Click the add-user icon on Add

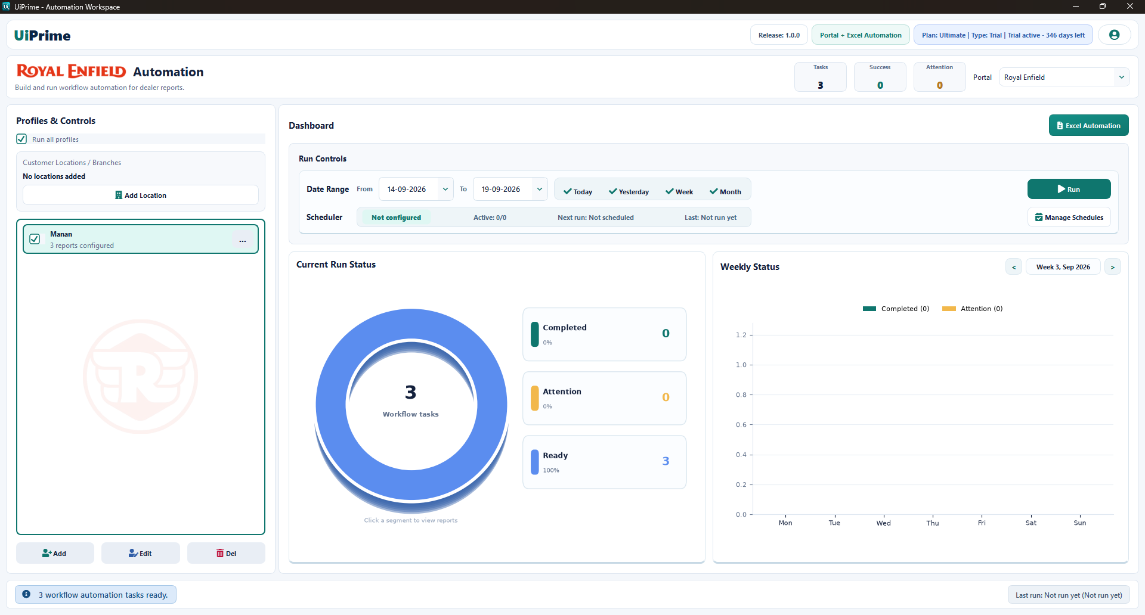click(47, 553)
